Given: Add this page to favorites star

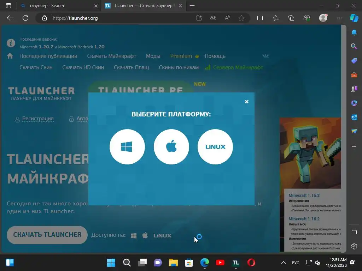Looking at the screenshot, I should [241, 18].
